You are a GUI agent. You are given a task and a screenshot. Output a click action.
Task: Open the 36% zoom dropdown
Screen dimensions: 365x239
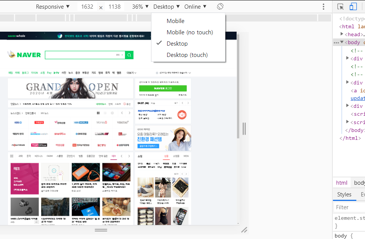(140, 7)
